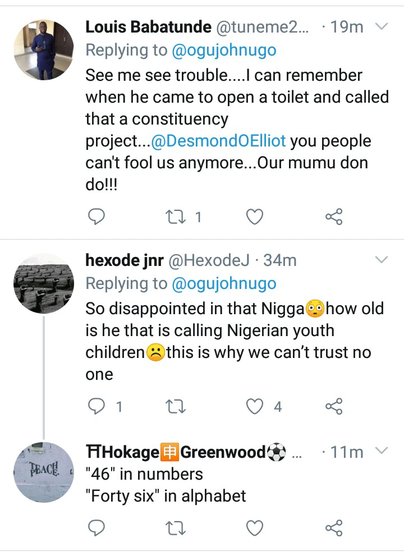
Task: Reply to hexode jnr's tweet
Action: (98, 406)
